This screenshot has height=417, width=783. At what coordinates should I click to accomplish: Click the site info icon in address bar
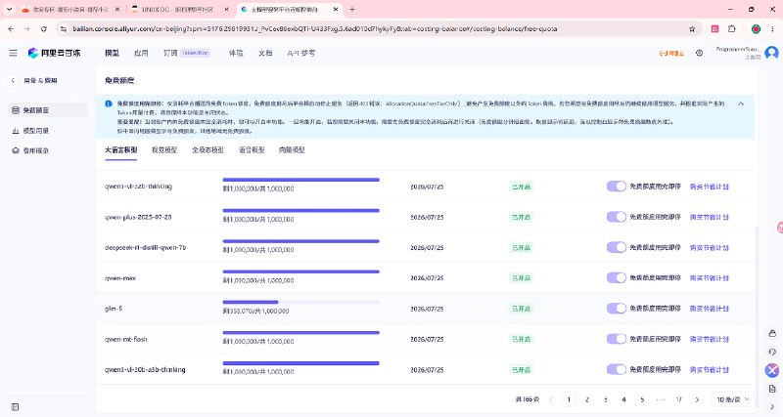(x=63, y=29)
